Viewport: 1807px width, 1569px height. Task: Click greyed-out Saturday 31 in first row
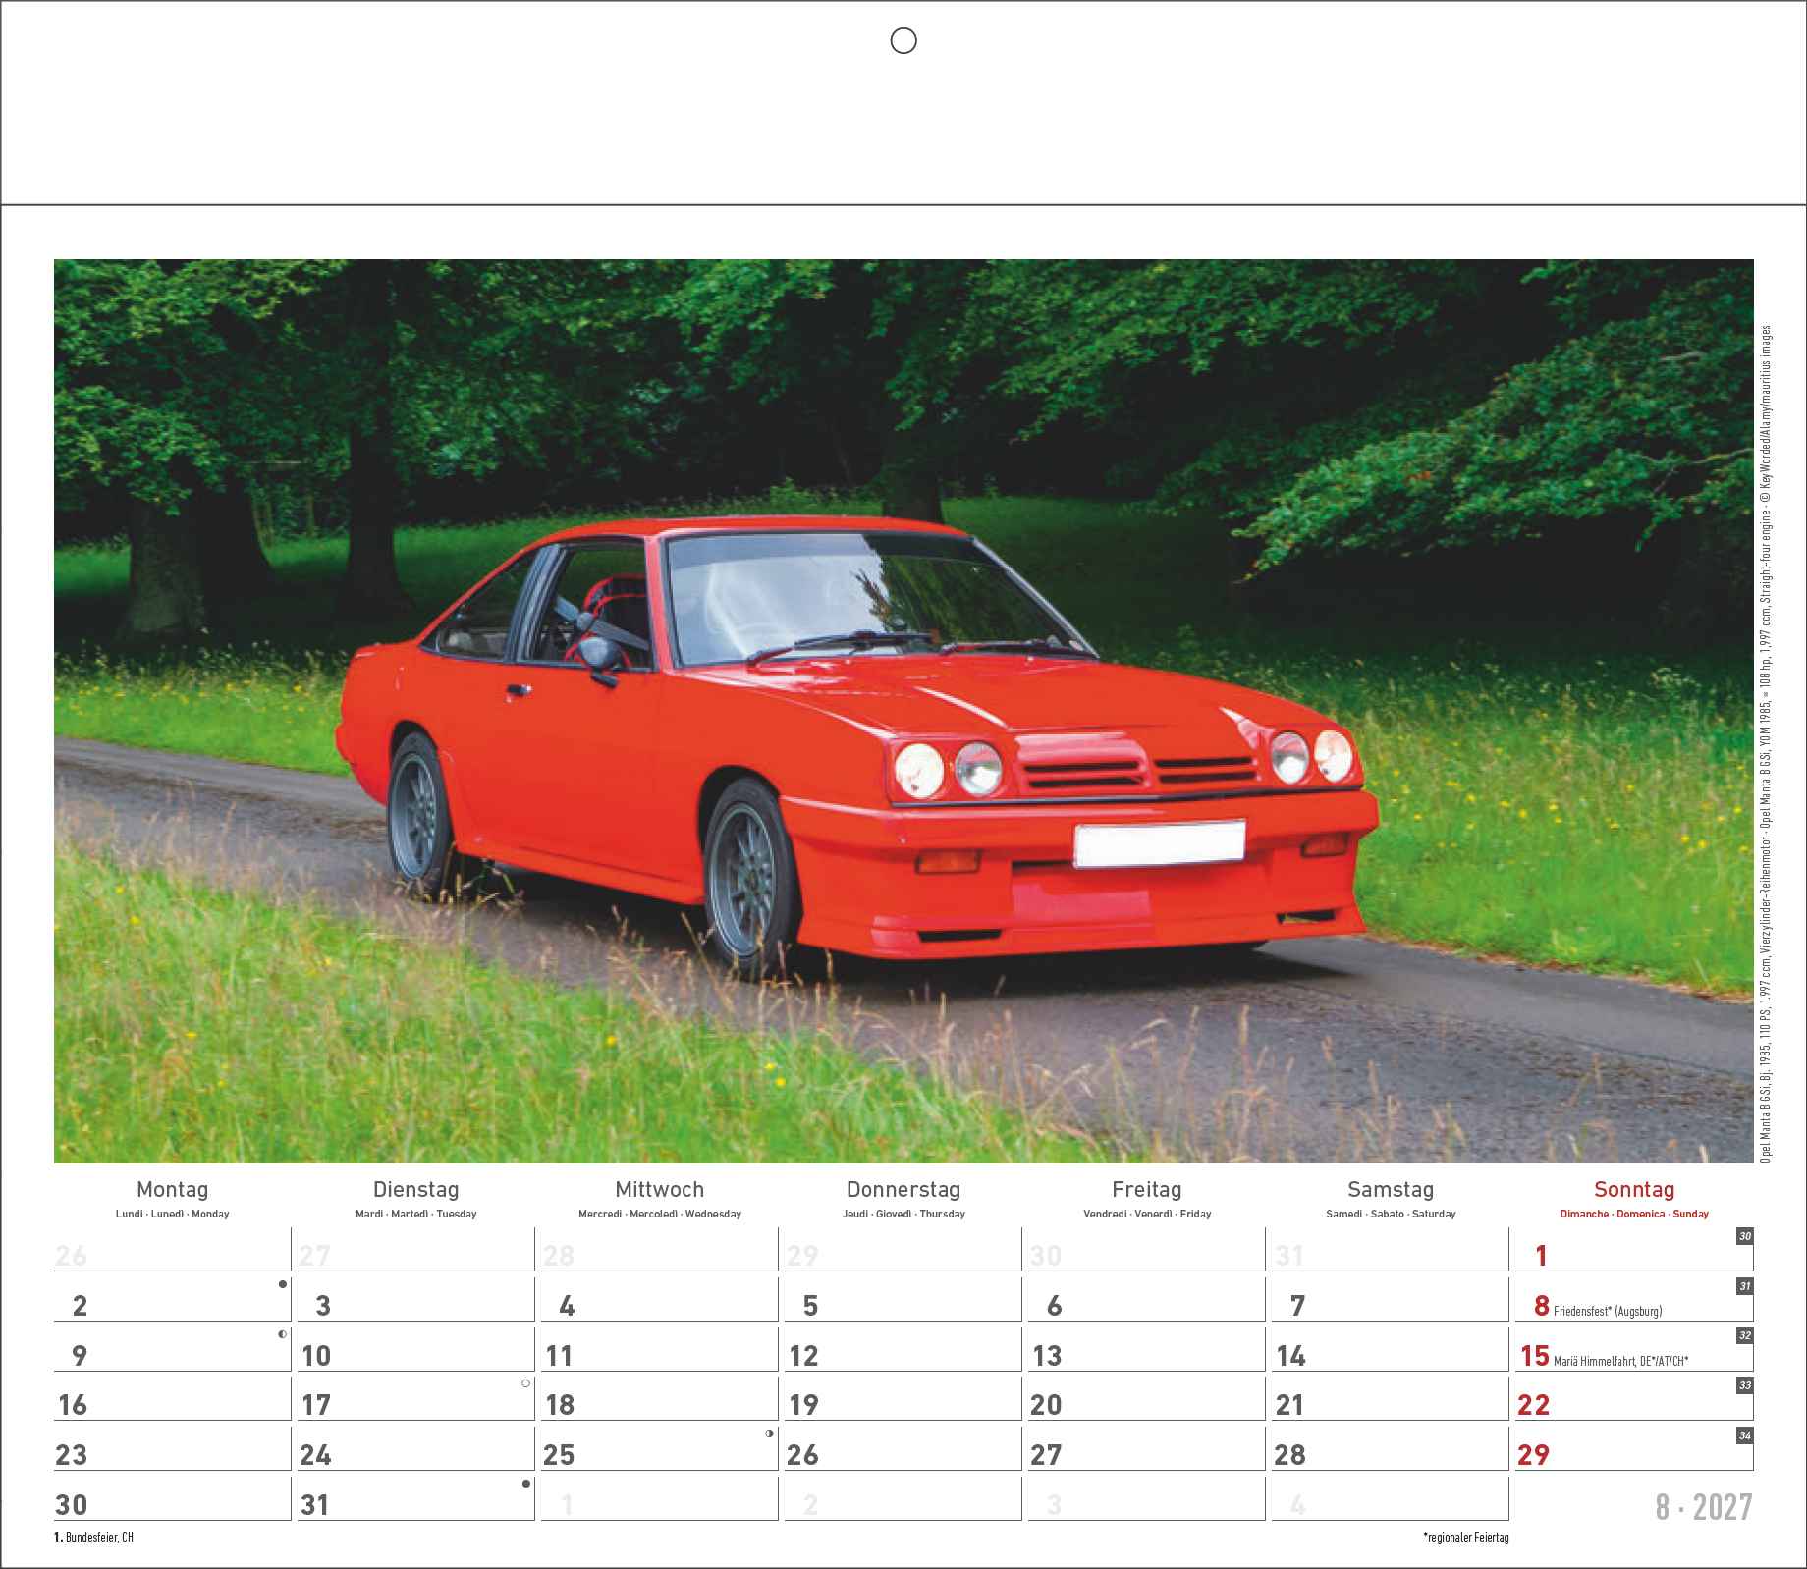tap(1288, 1256)
